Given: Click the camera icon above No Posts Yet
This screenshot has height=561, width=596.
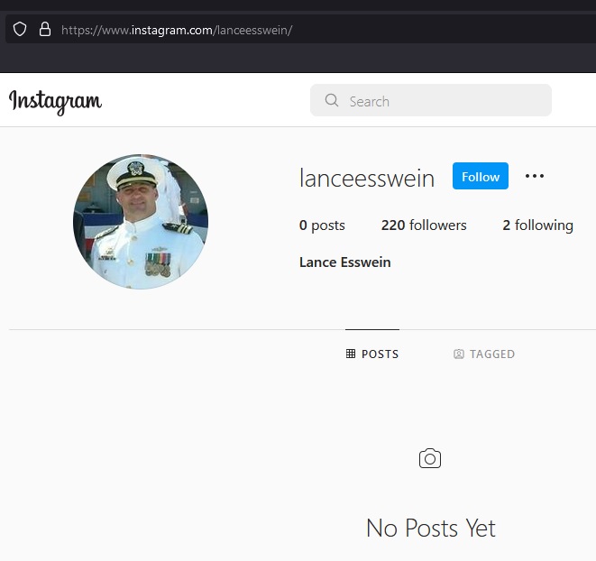Looking at the screenshot, I should pyautogui.click(x=430, y=459).
